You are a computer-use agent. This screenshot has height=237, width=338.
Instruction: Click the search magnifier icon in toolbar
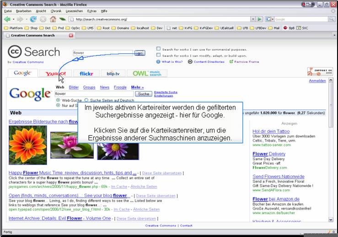point(331,19)
